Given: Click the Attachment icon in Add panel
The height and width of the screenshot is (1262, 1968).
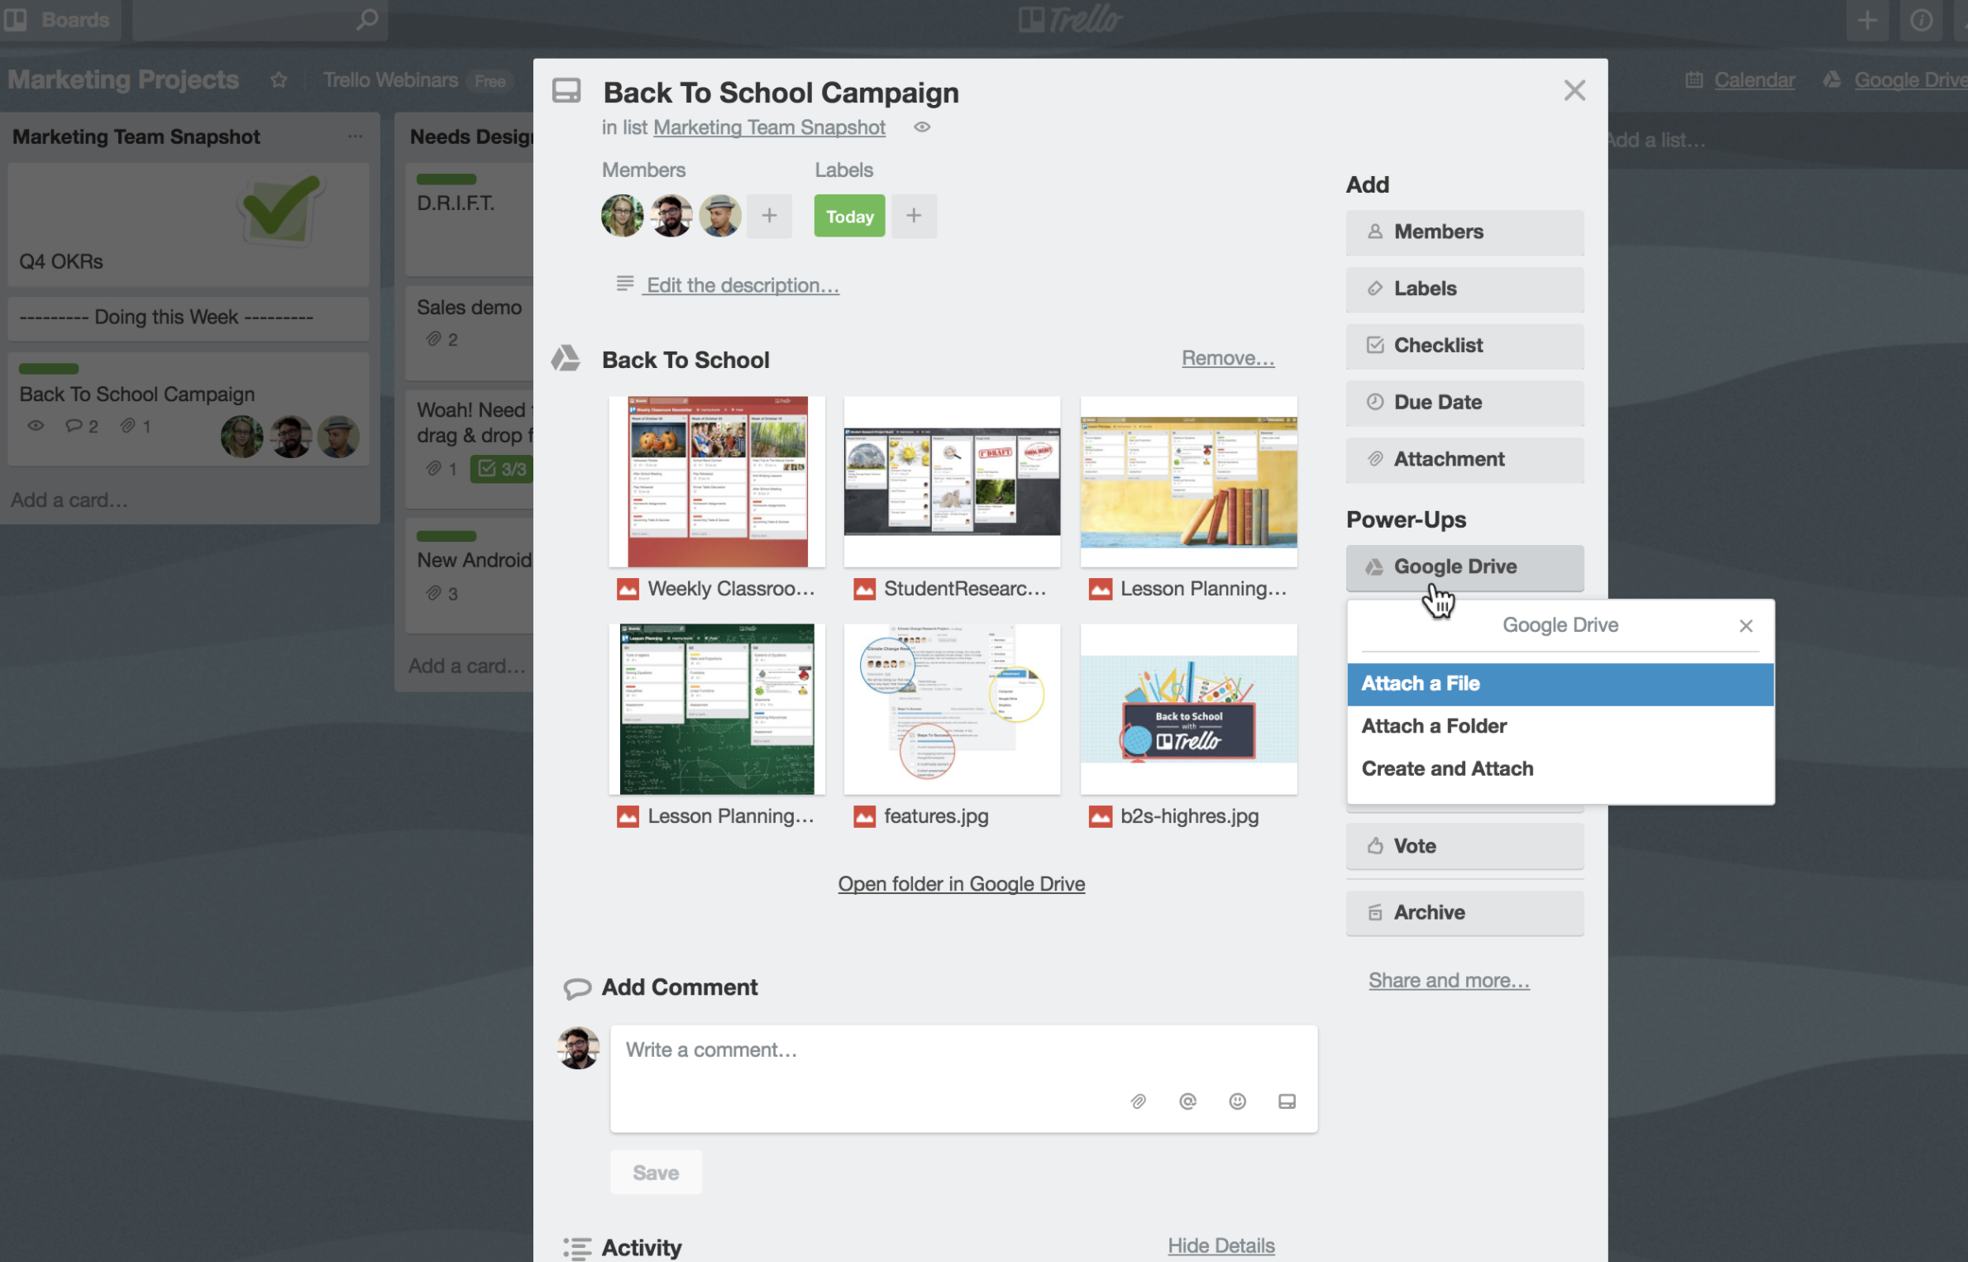Looking at the screenshot, I should pyautogui.click(x=1374, y=459).
